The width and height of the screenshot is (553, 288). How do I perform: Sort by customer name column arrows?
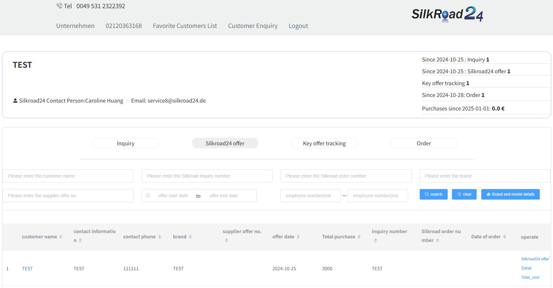click(61, 237)
